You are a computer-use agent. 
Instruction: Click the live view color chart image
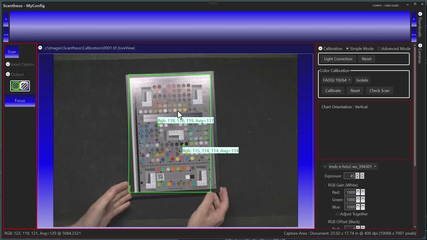[170, 133]
